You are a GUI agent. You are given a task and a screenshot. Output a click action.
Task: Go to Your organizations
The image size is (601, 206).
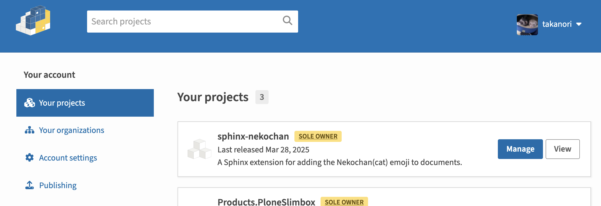(71, 130)
